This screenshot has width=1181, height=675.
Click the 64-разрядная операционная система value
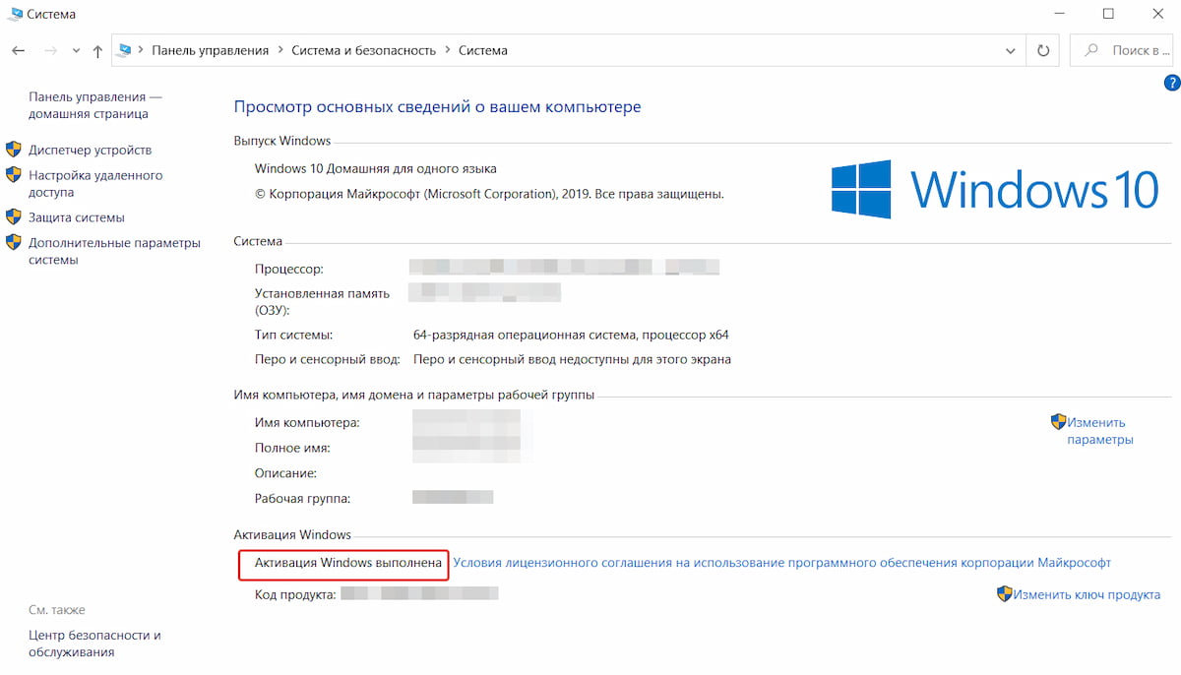(x=571, y=335)
